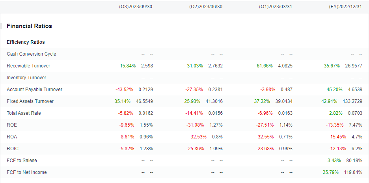Click the -43.52% Account Payable change
The height and width of the screenshot is (183, 369).
124,90
